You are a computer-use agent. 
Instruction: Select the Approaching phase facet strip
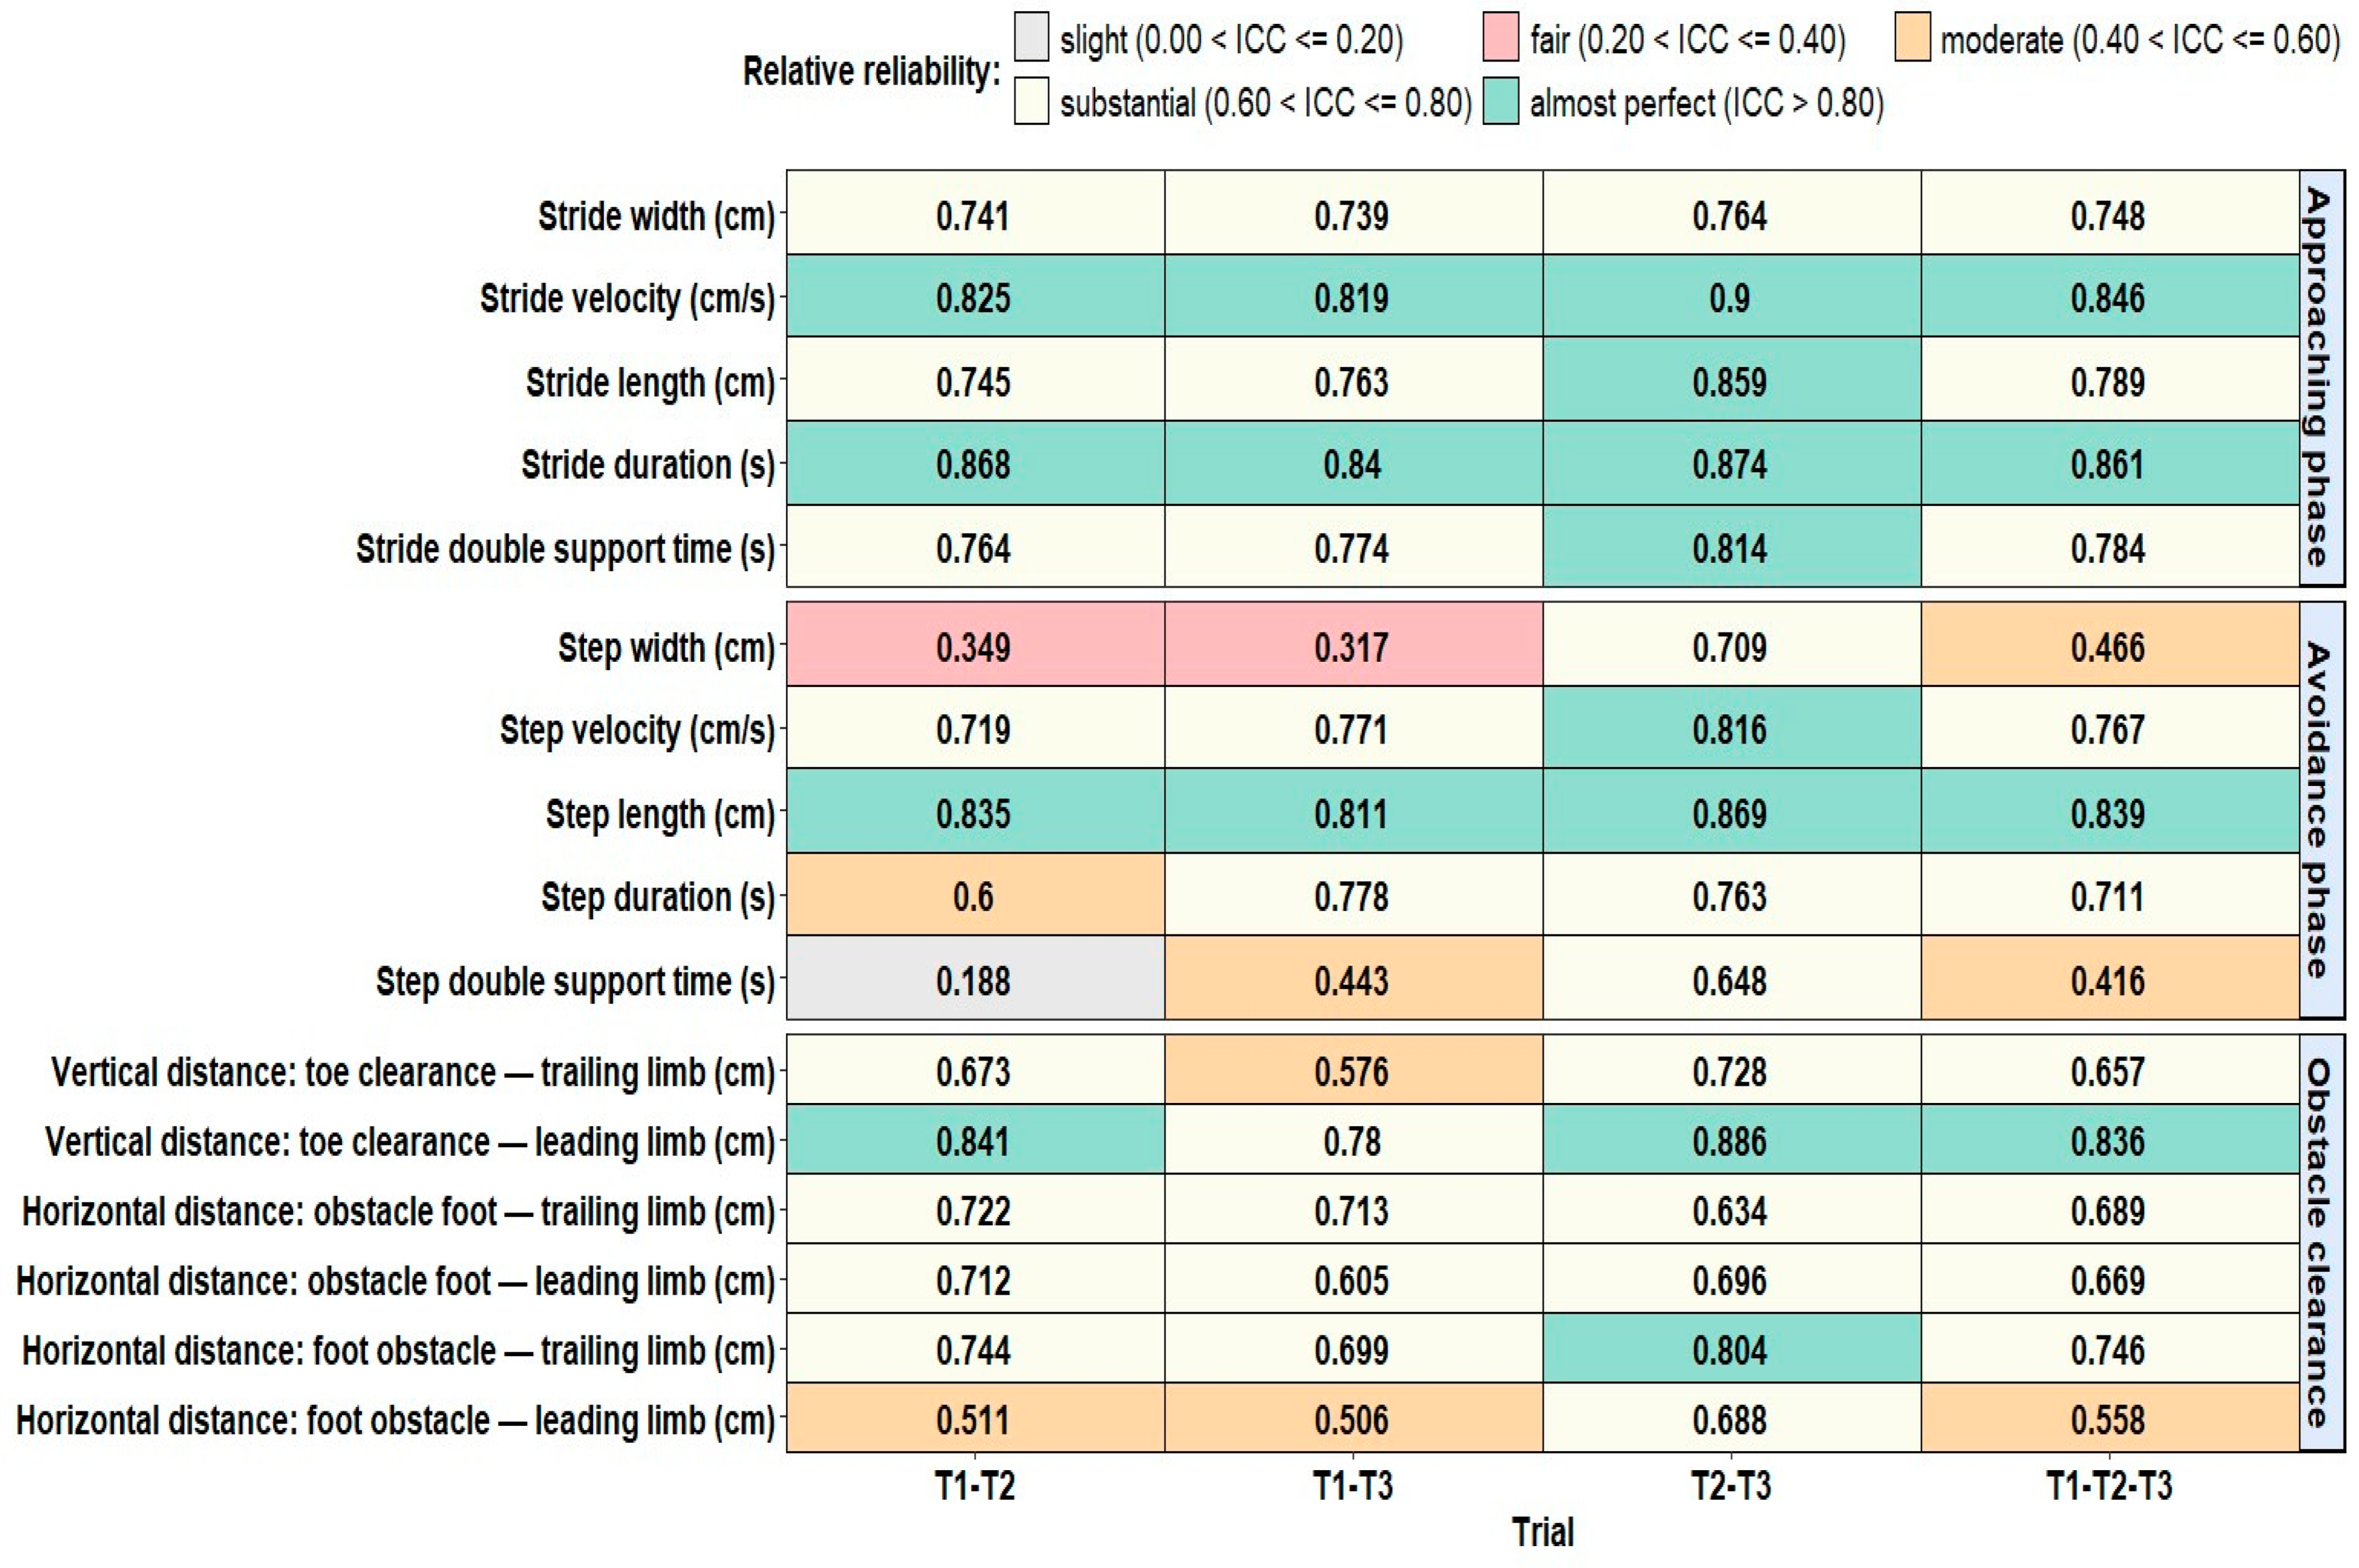[2322, 378]
